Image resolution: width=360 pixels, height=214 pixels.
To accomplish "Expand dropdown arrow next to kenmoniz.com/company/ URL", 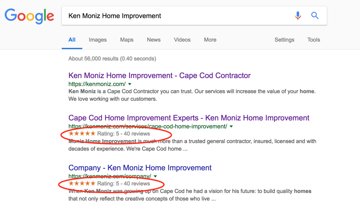I will click(x=155, y=176).
